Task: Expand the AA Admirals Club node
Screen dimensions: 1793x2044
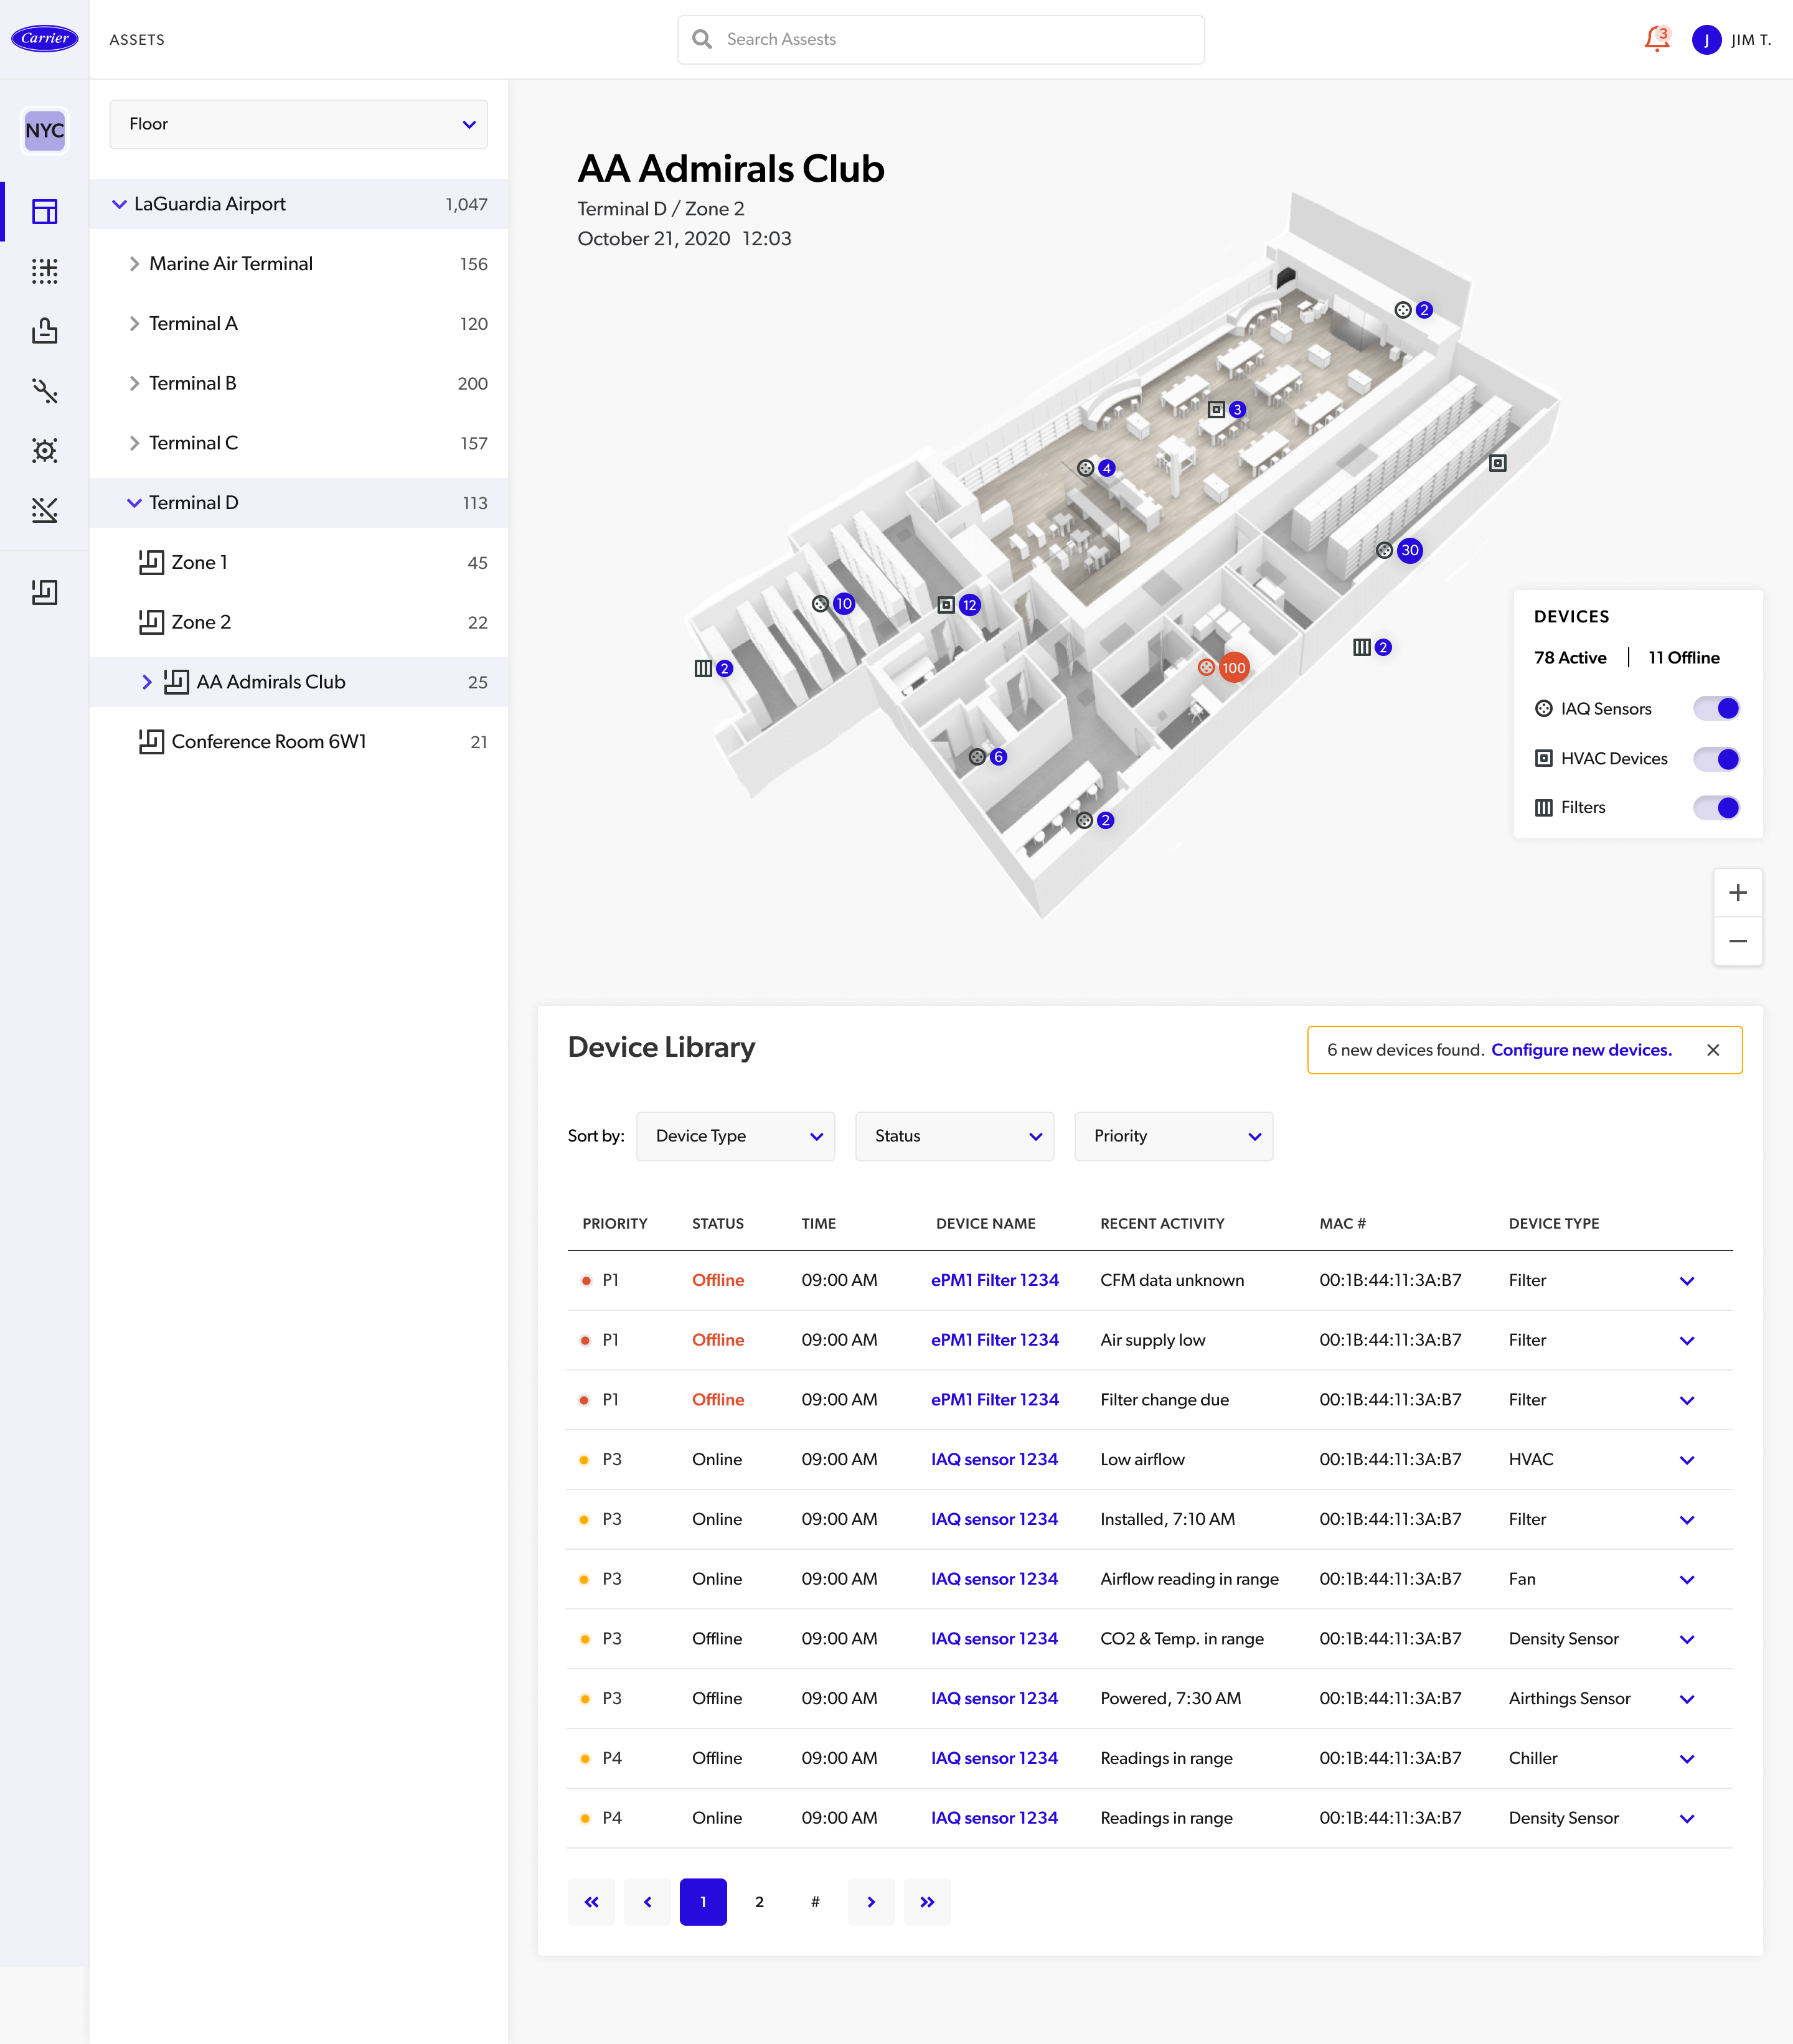Action: [146, 682]
